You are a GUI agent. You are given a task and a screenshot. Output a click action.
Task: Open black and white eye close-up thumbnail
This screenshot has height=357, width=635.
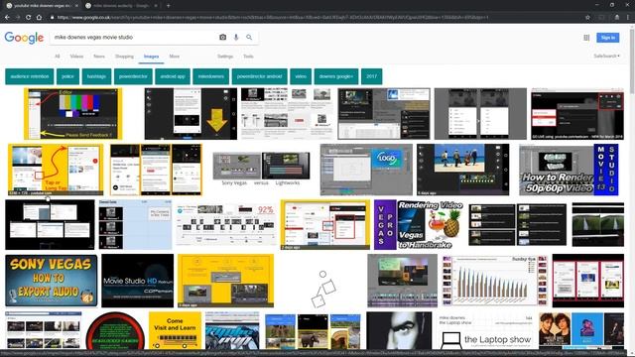(399, 330)
